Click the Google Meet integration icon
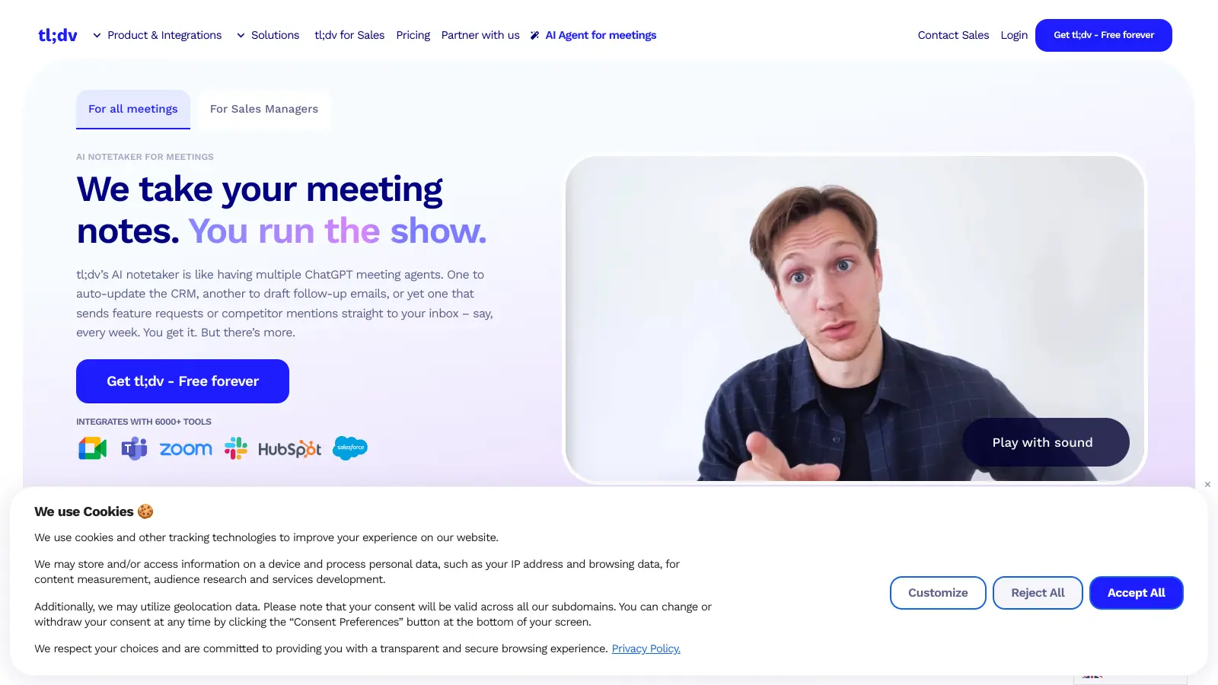The image size is (1218, 685). 92,448
